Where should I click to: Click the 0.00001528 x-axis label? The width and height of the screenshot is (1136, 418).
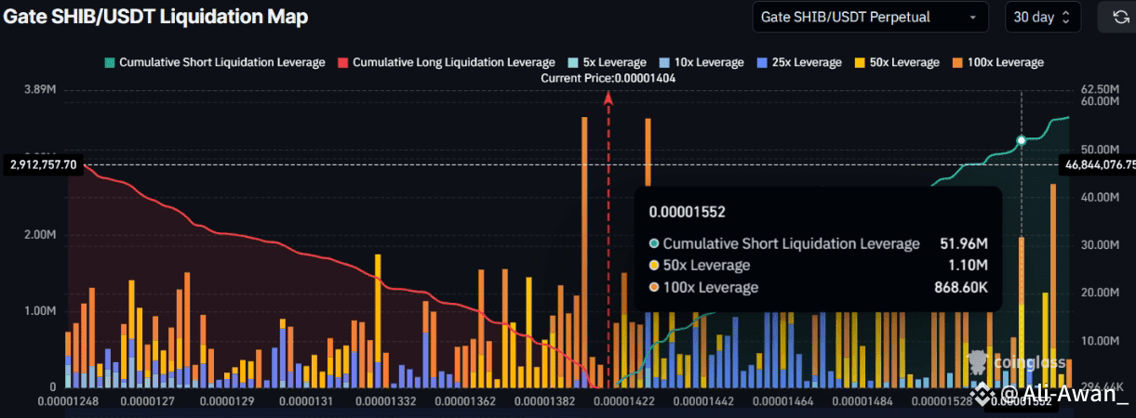pos(943,401)
